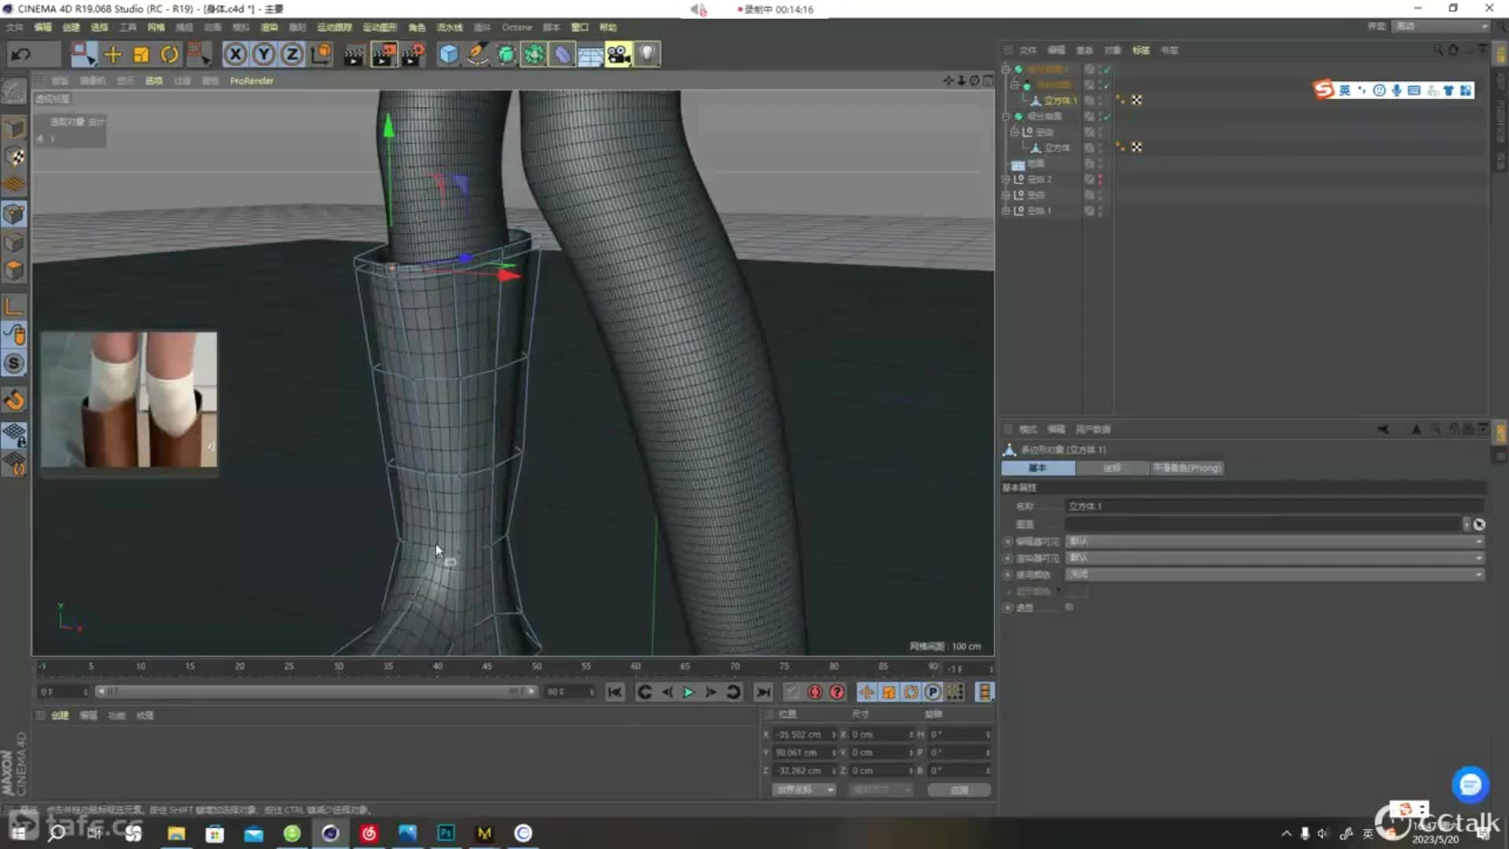Screen dimensions: 1509x849
Task: Open the spline Pen tool
Action: pyautogui.click(x=477, y=54)
